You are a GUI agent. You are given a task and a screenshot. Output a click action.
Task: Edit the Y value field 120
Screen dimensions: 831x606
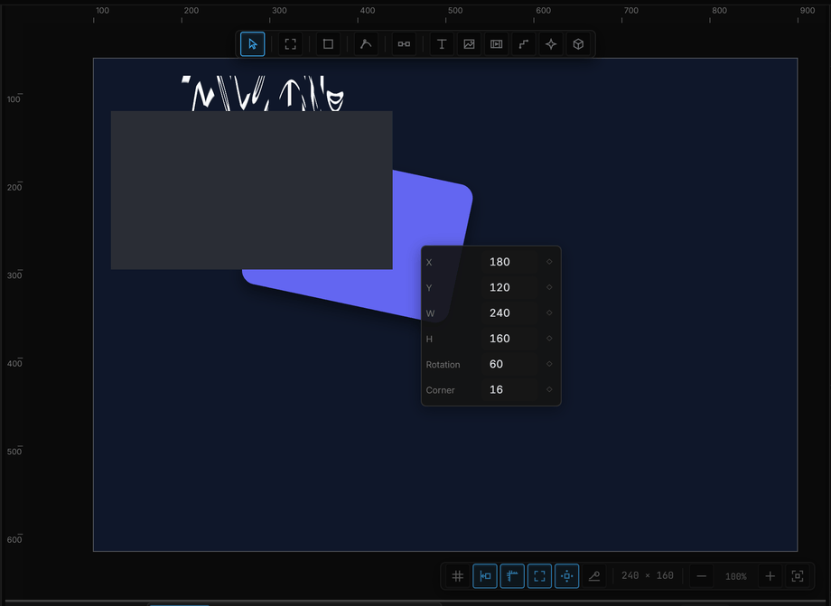coord(509,287)
